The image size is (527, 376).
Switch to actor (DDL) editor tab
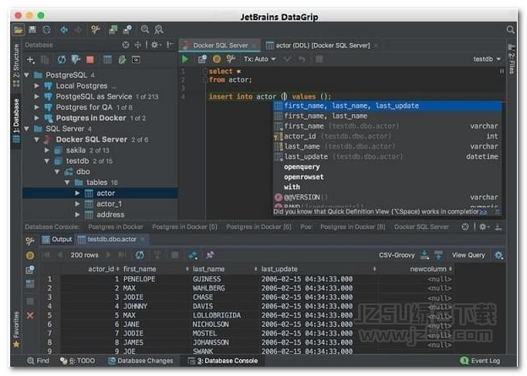[x=322, y=45]
